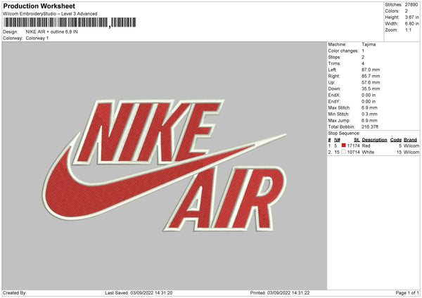Click the Machine value 'Tajima'
Image resolution: width=422 pixels, height=298 pixels.
369,44
